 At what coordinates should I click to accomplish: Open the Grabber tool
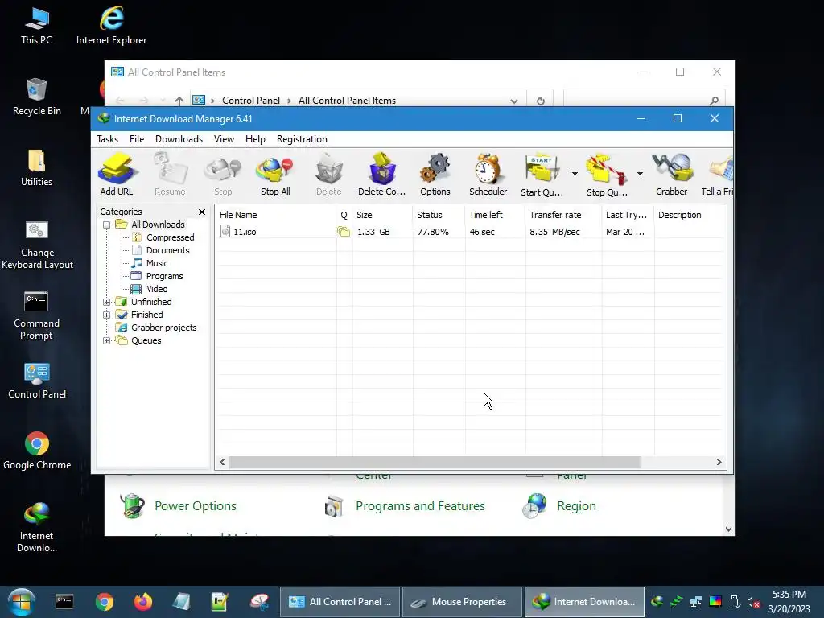672,175
